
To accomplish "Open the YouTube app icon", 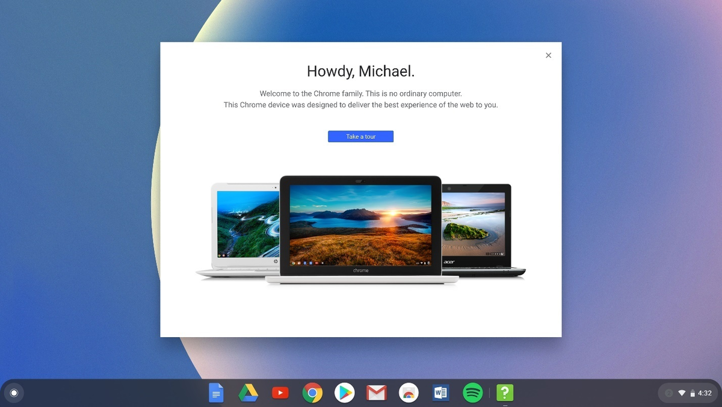I will 280,393.
